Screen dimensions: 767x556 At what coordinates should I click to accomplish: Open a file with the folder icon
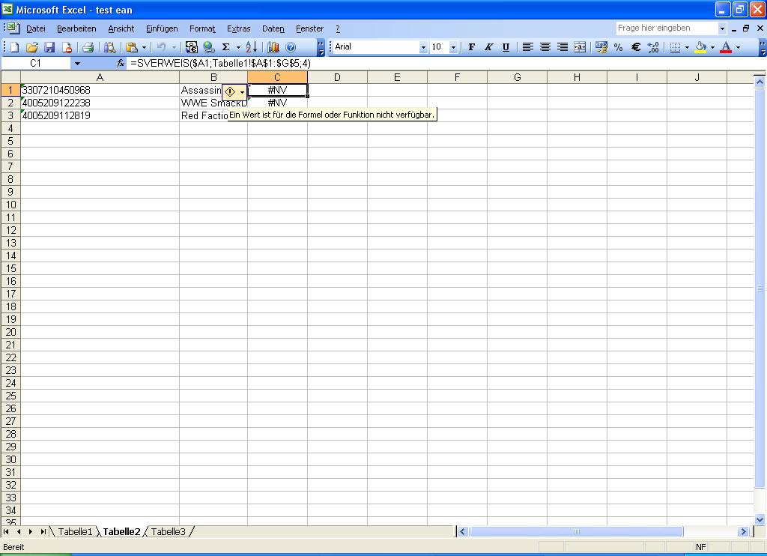click(x=31, y=47)
